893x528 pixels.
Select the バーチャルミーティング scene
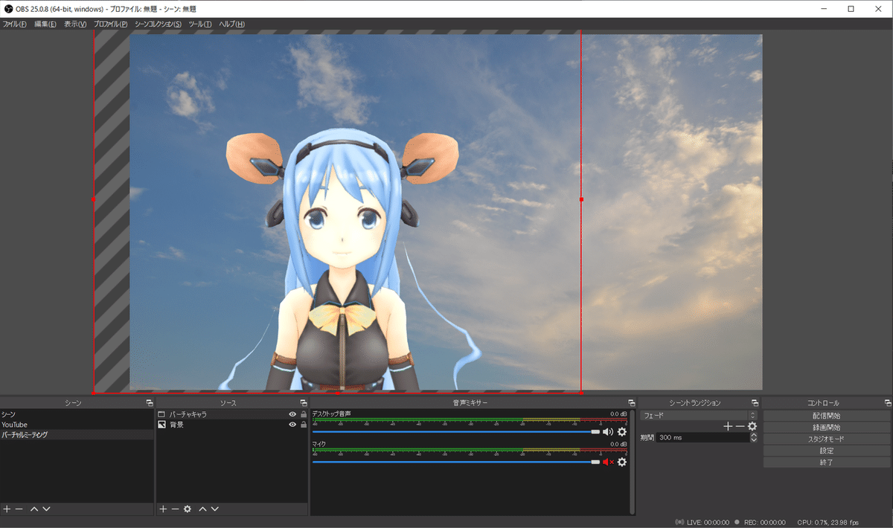(x=77, y=435)
